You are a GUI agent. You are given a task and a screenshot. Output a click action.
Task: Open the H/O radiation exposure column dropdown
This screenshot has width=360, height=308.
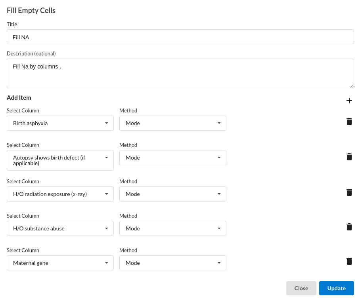(x=60, y=194)
